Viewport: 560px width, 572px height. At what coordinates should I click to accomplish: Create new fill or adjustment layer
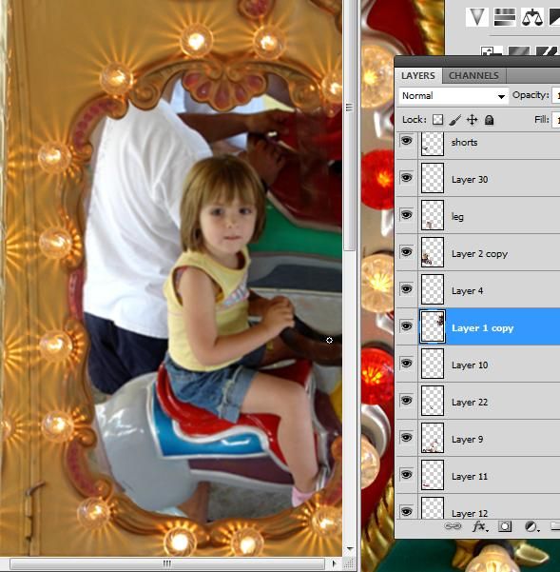click(x=531, y=526)
